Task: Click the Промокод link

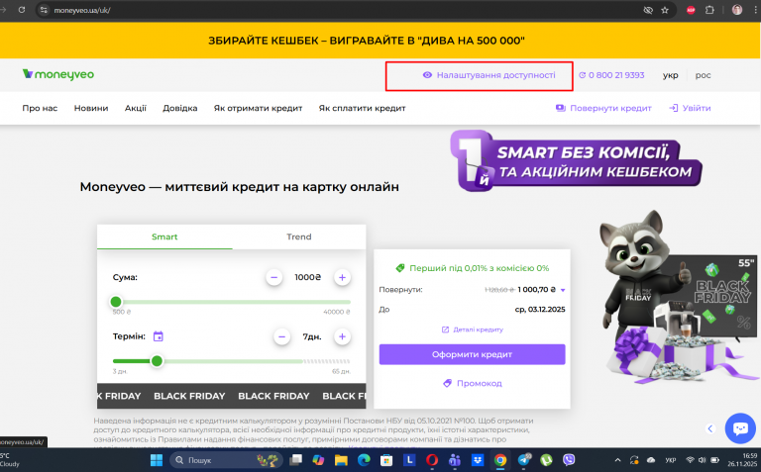Action: coord(473,383)
